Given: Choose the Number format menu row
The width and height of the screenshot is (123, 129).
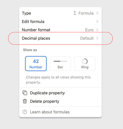Looking at the screenshot, I should click(x=60, y=30).
